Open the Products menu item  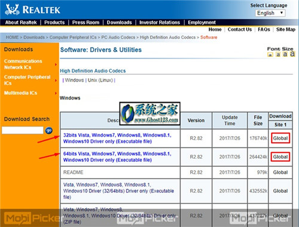click(x=54, y=22)
